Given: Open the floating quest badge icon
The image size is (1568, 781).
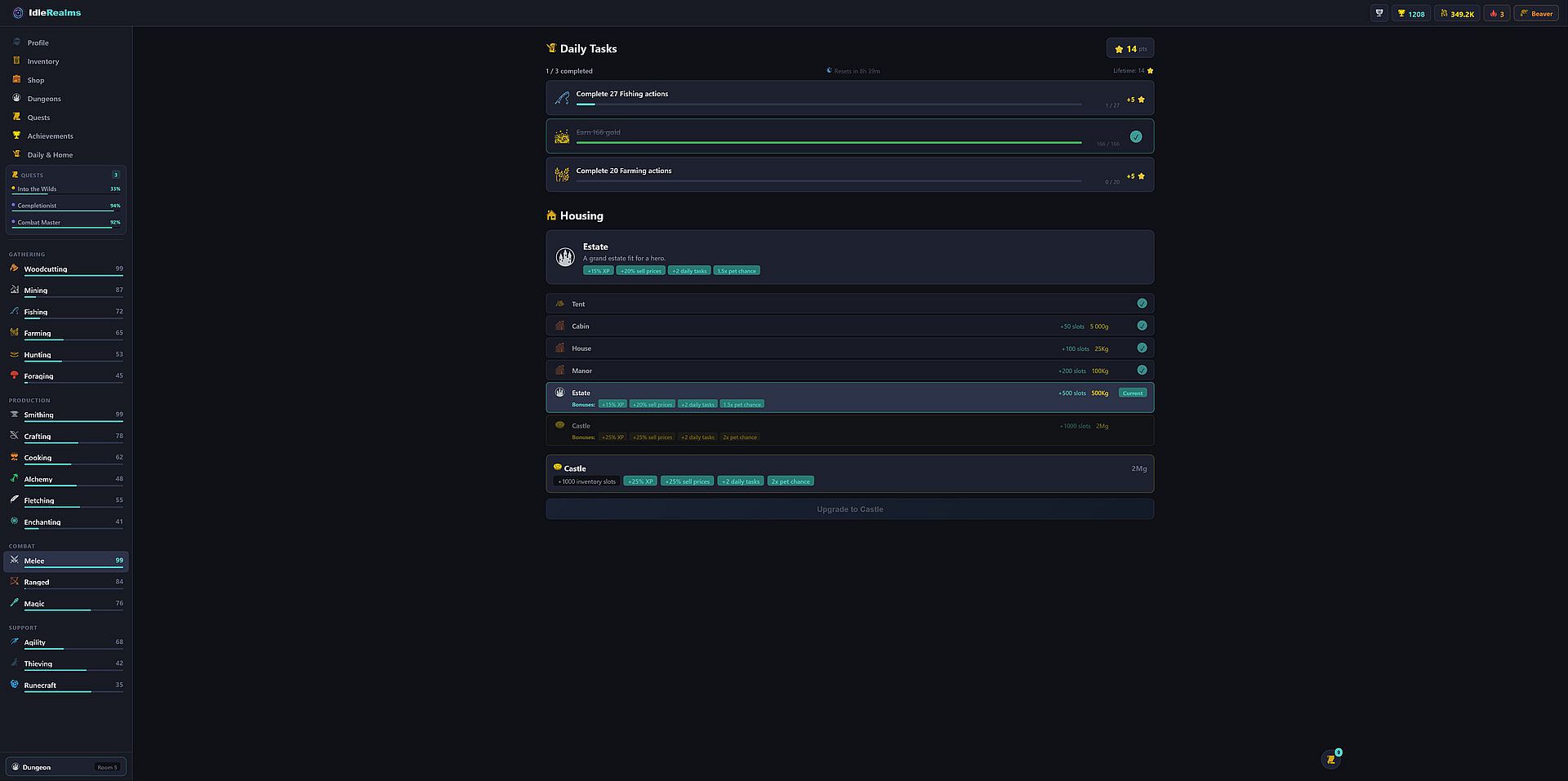Looking at the screenshot, I should [x=1331, y=759].
